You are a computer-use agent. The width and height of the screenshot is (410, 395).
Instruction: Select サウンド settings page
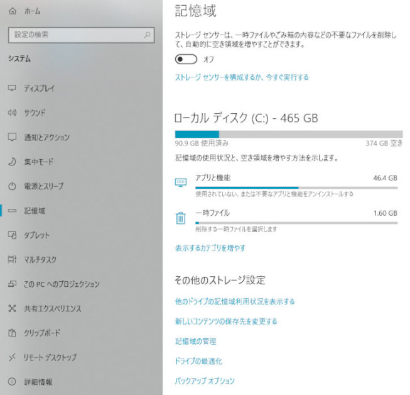35,113
